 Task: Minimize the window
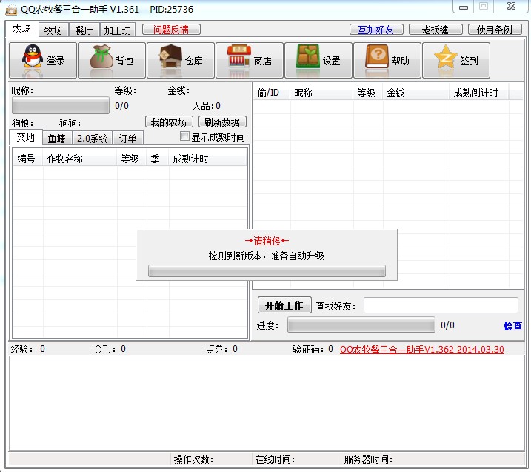click(x=464, y=7)
